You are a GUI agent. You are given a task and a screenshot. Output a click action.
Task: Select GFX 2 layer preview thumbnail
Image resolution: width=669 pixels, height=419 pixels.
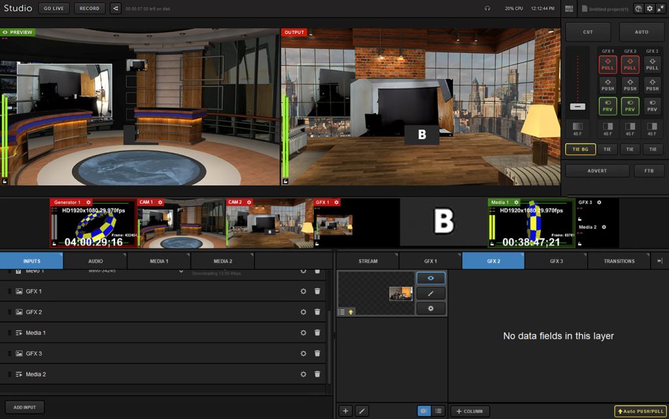point(376,293)
